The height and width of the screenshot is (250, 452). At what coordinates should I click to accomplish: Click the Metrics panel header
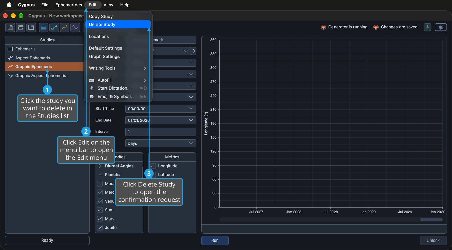tap(172, 157)
